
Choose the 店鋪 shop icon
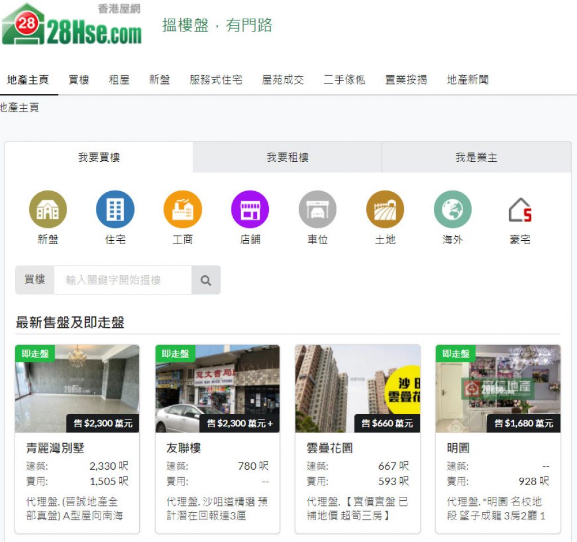point(250,209)
